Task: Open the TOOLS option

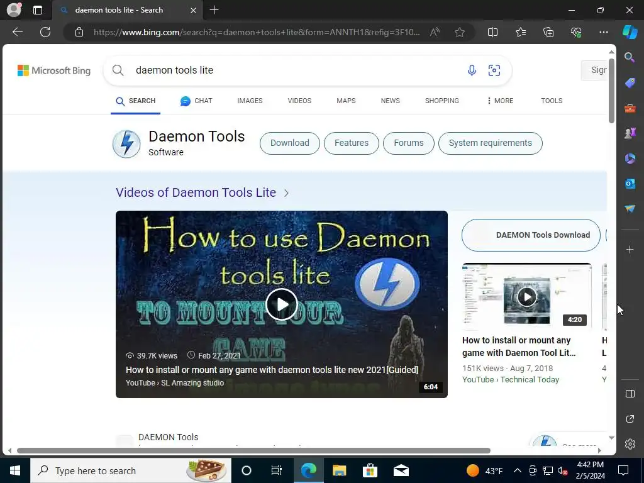Action: (x=552, y=101)
